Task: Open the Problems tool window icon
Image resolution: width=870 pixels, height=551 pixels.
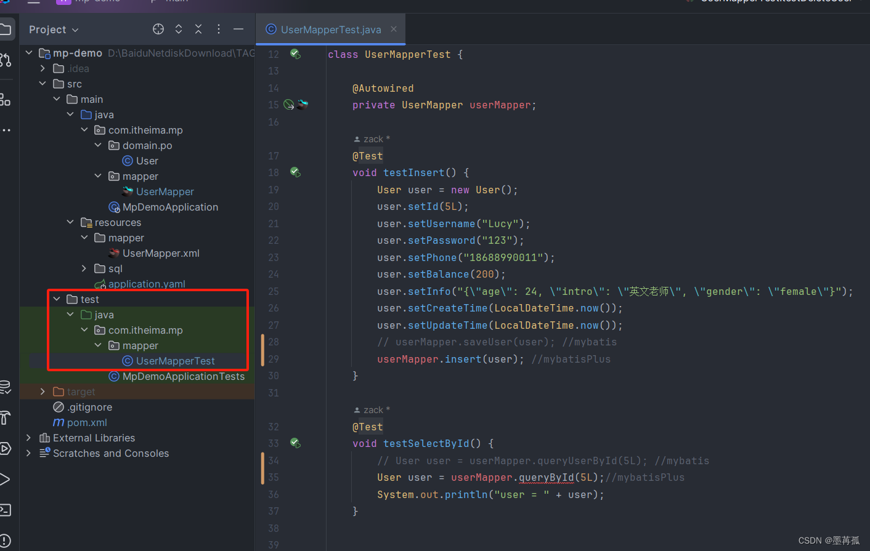Action: [5, 541]
